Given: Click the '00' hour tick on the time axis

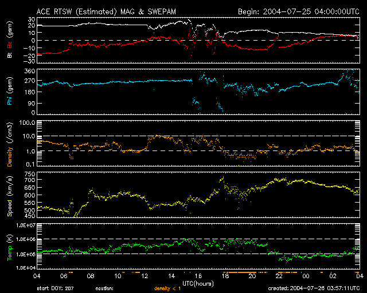Looking at the screenshot, I should click(x=306, y=276).
